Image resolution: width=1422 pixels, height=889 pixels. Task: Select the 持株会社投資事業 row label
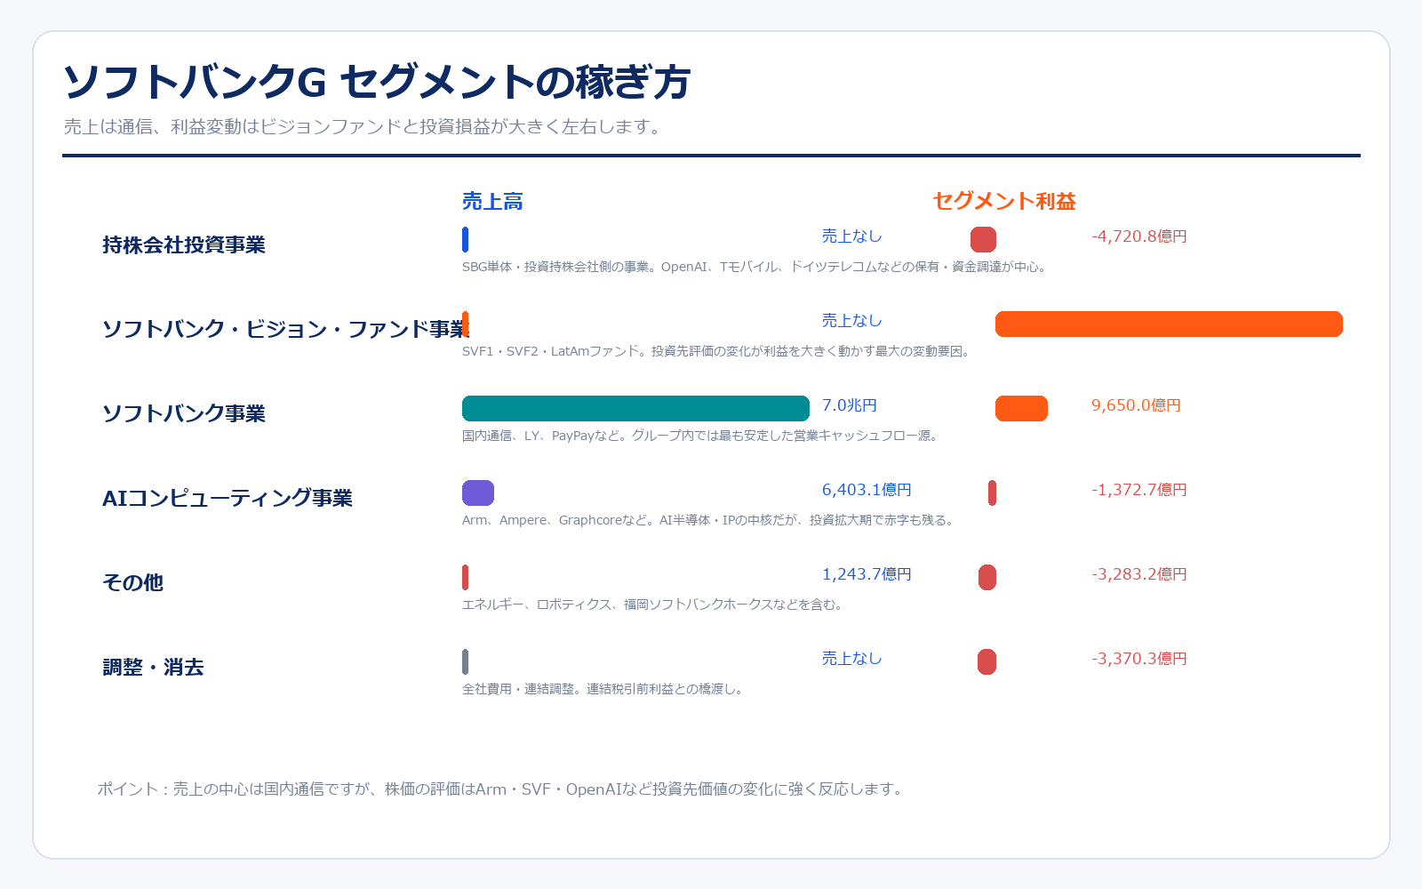184,244
